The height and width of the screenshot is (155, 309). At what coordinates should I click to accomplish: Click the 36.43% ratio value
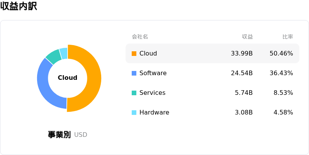click(x=281, y=73)
